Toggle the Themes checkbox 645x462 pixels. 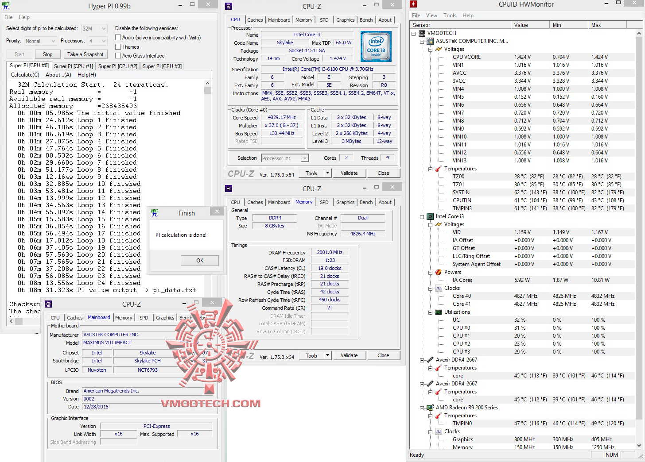pos(118,46)
